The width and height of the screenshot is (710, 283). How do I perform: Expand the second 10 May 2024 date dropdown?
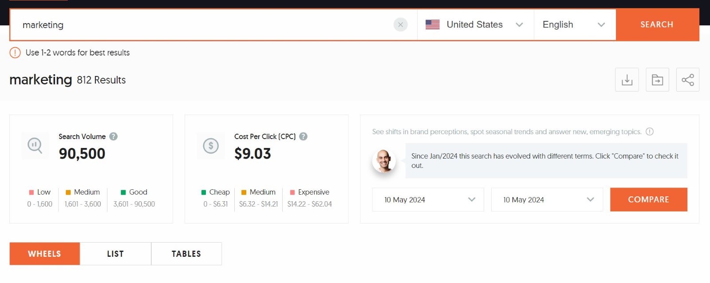pyautogui.click(x=547, y=199)
